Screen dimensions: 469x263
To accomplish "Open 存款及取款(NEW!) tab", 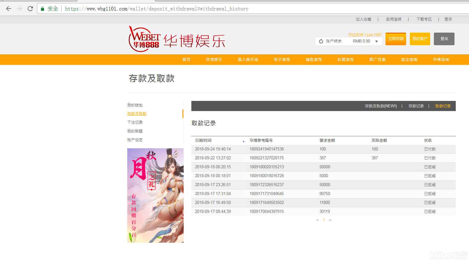I will pyautogui.click(x=381, y=106).
